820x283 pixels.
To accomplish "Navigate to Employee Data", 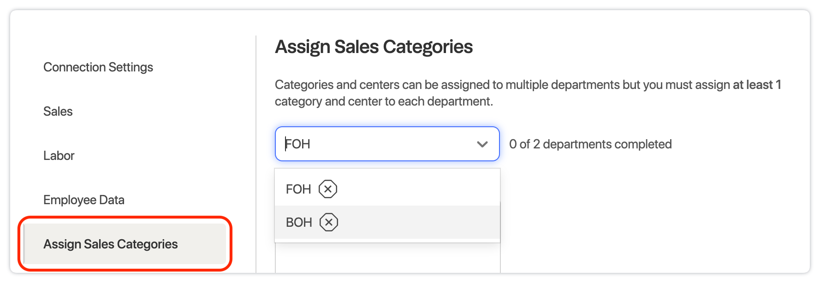I will tap(84, 200).
